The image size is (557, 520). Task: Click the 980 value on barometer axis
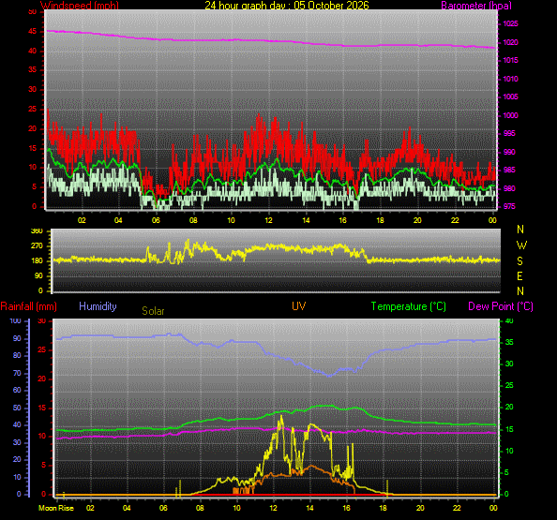pos(509,188)
